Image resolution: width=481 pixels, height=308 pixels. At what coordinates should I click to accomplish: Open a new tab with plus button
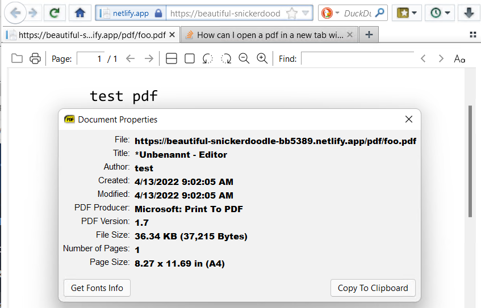(x=369, y=35)
